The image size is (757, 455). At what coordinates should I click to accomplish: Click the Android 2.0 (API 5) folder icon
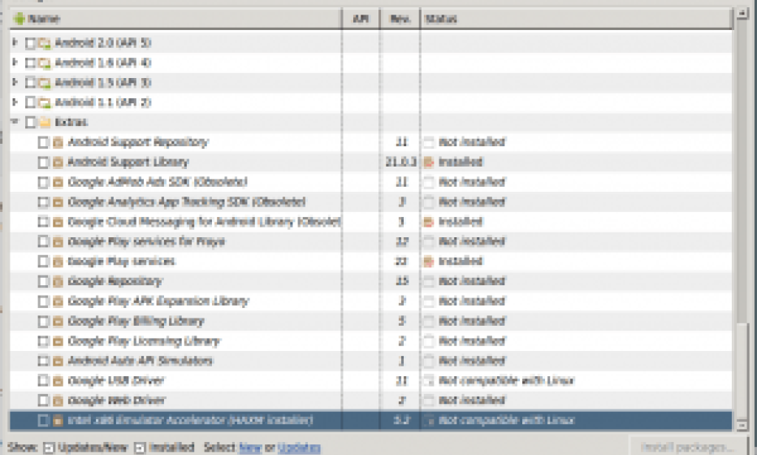(x=45, y=42)
